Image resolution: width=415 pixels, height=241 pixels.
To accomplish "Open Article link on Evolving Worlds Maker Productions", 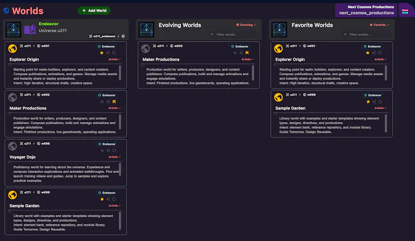I will [247, 59].
